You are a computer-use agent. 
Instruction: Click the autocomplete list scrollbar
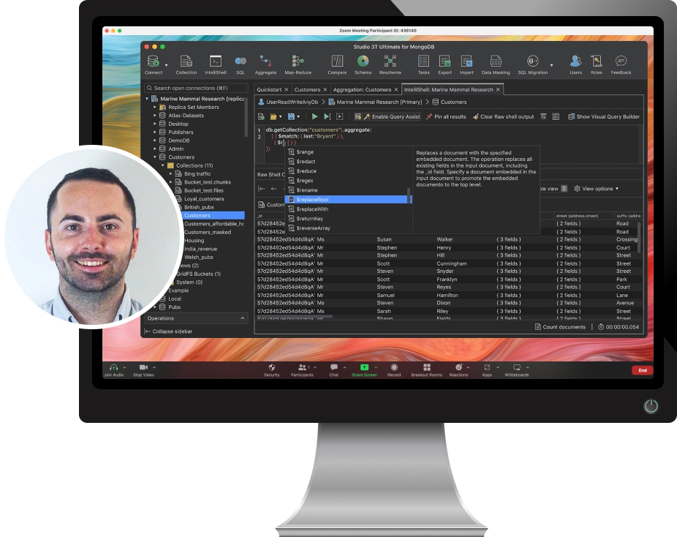pyautogui.click(x=409, y=195)
